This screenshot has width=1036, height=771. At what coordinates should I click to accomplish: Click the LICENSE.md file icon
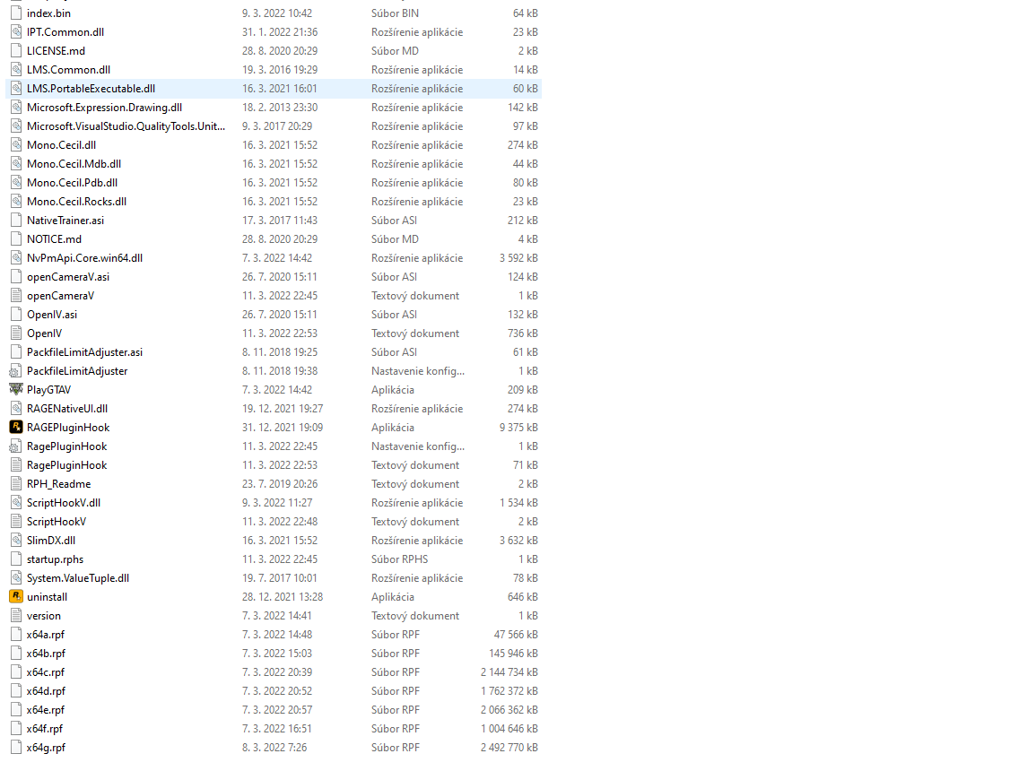click(16, 51)
